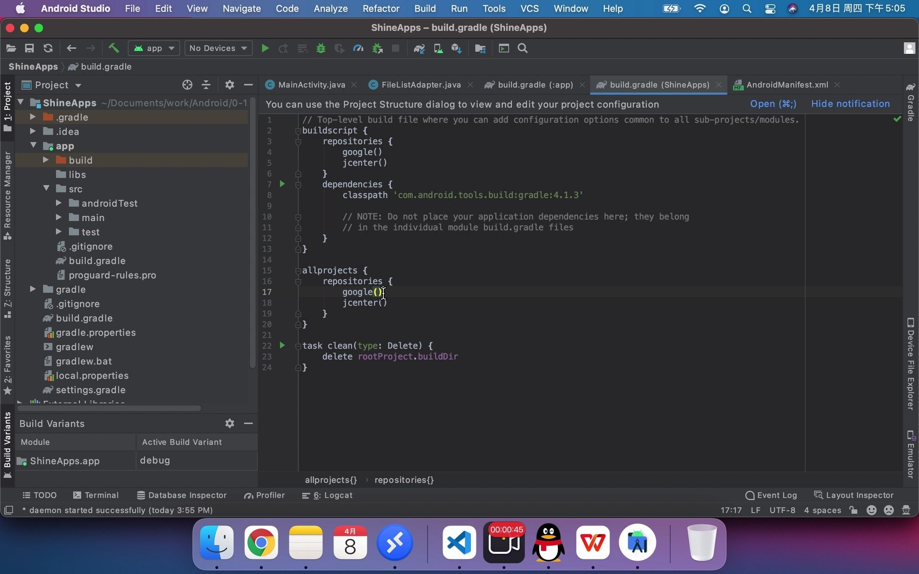Screen dimensions: 919x574
Task: Open the Terminal tool window
Action: (x=96, y=495)
